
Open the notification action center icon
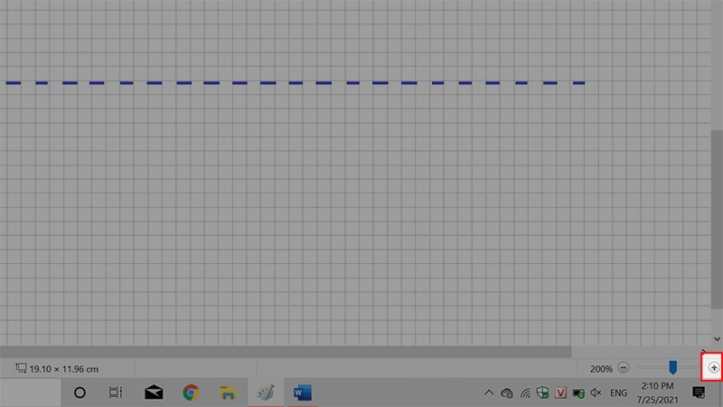tap(699, 393)
